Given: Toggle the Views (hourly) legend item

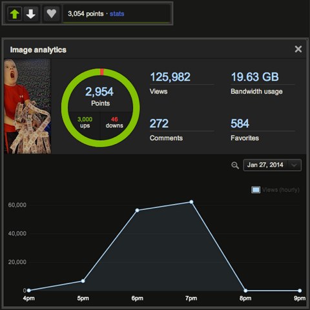Looking at the screenshot, I should [x=275, y=190].
